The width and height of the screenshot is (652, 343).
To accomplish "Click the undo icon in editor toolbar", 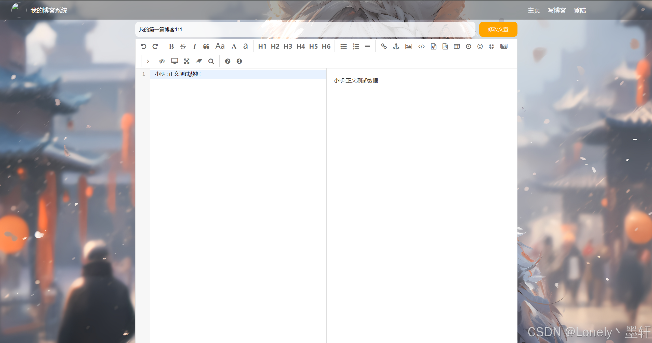I will tap(143, 46).
